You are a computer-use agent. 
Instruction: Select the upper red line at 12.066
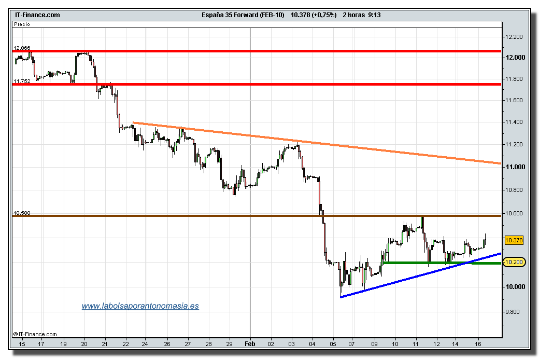(257, 51)
